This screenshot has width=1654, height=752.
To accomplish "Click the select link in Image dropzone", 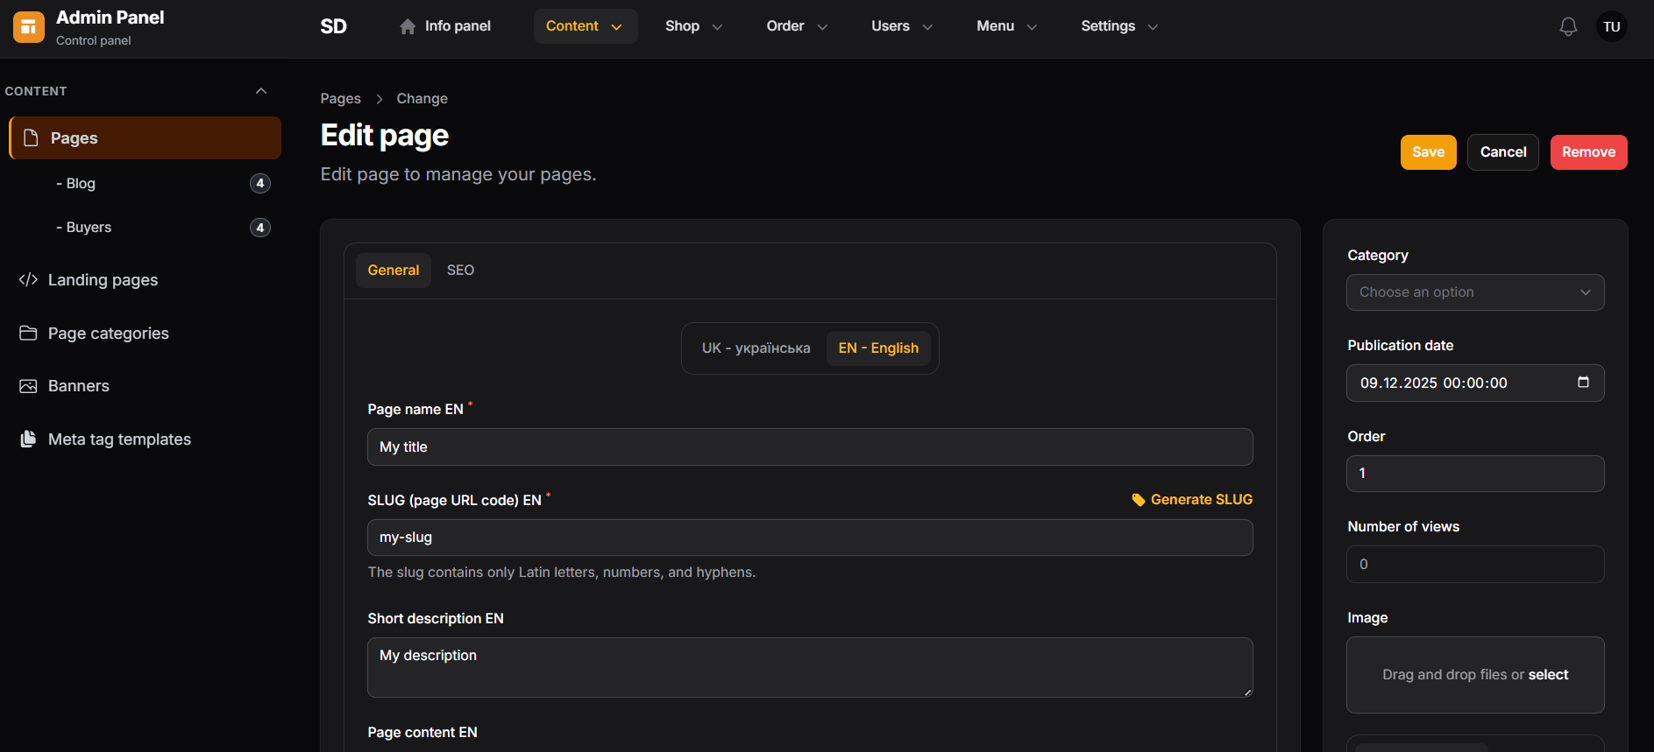I will (1548, 674).
